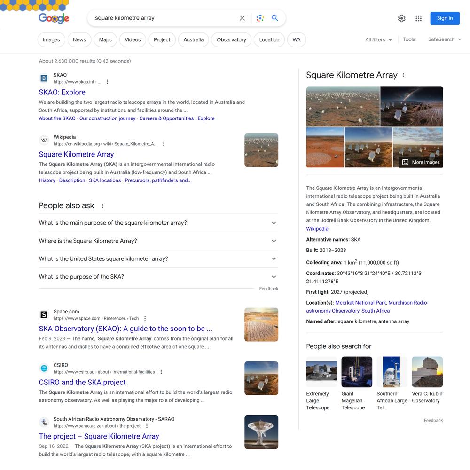Image resolution: width=470 pixels, height=470 pixels.
Task: Click Feedback below People also search for
Action: [x=433, y=421]
